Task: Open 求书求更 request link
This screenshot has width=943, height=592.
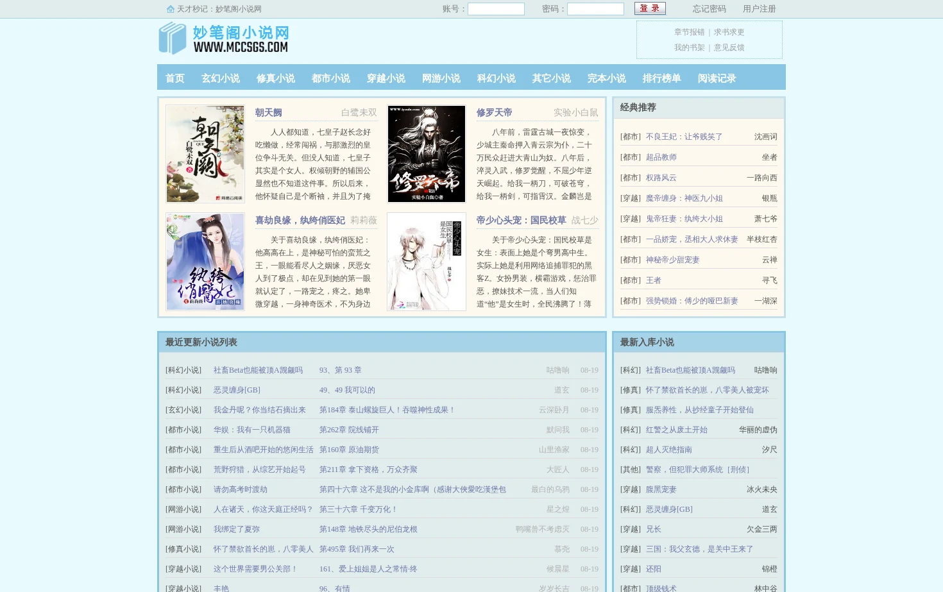Action: (729, 32)
